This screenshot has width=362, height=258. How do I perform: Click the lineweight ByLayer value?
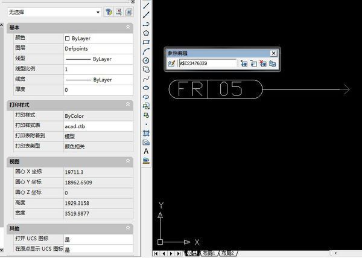tap(98, 80)
